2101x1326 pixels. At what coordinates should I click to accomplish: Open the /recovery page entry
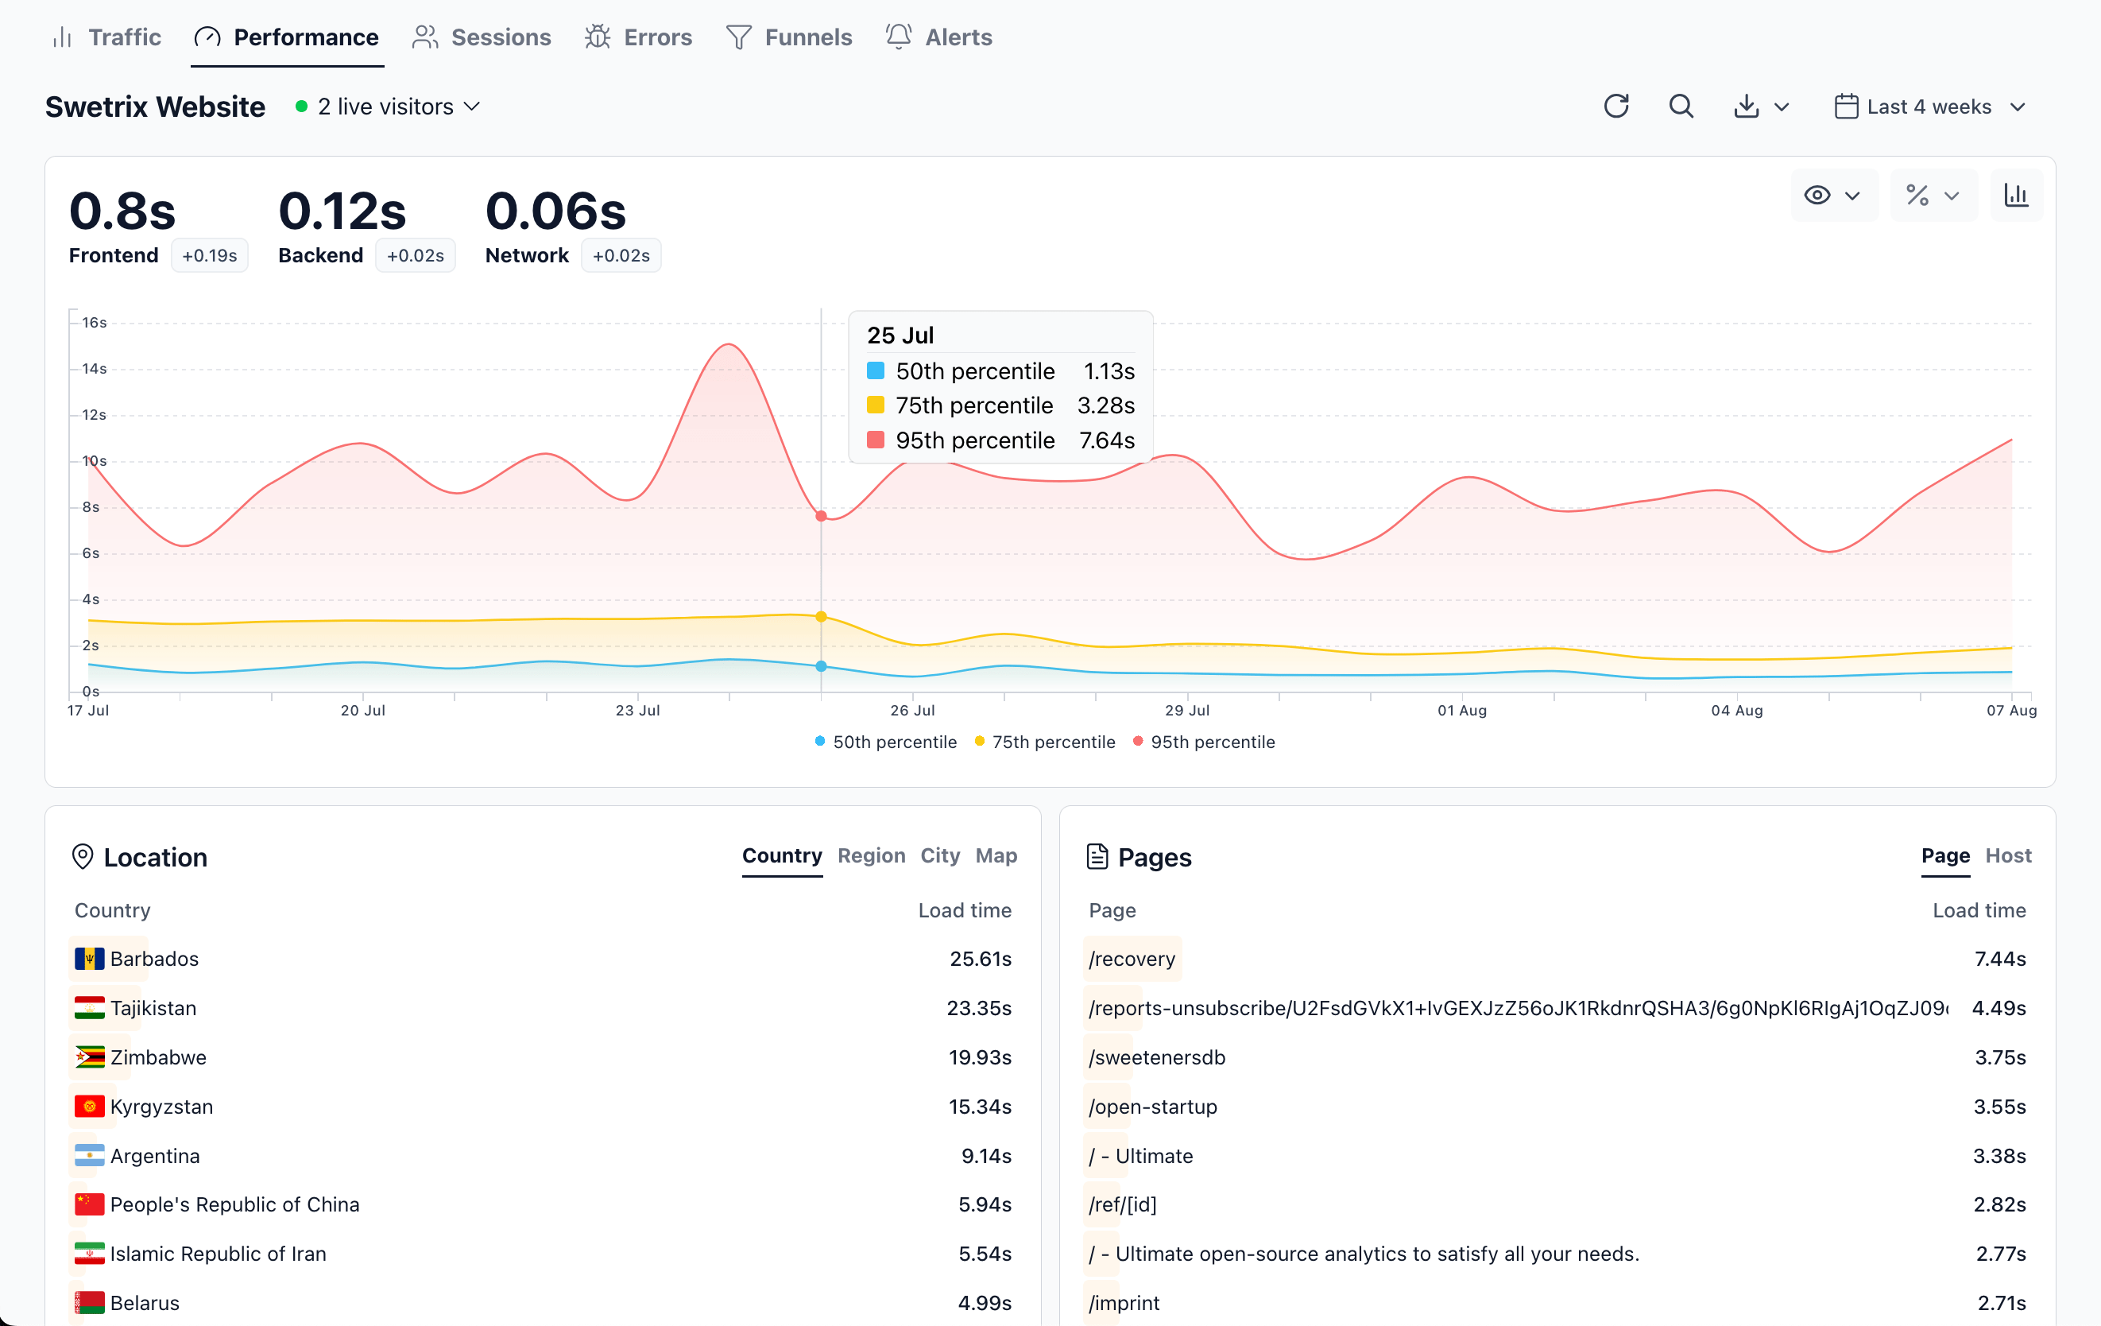coord(1132,959)
